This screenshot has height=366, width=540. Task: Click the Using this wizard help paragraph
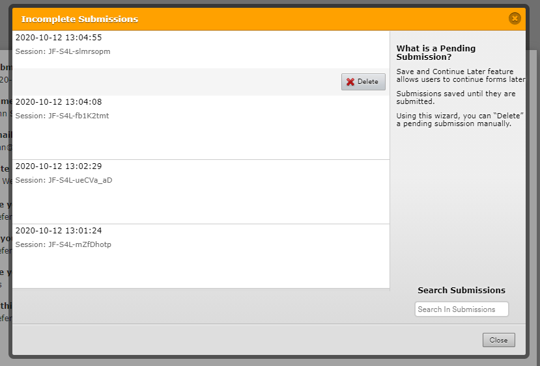pos(460,120)
